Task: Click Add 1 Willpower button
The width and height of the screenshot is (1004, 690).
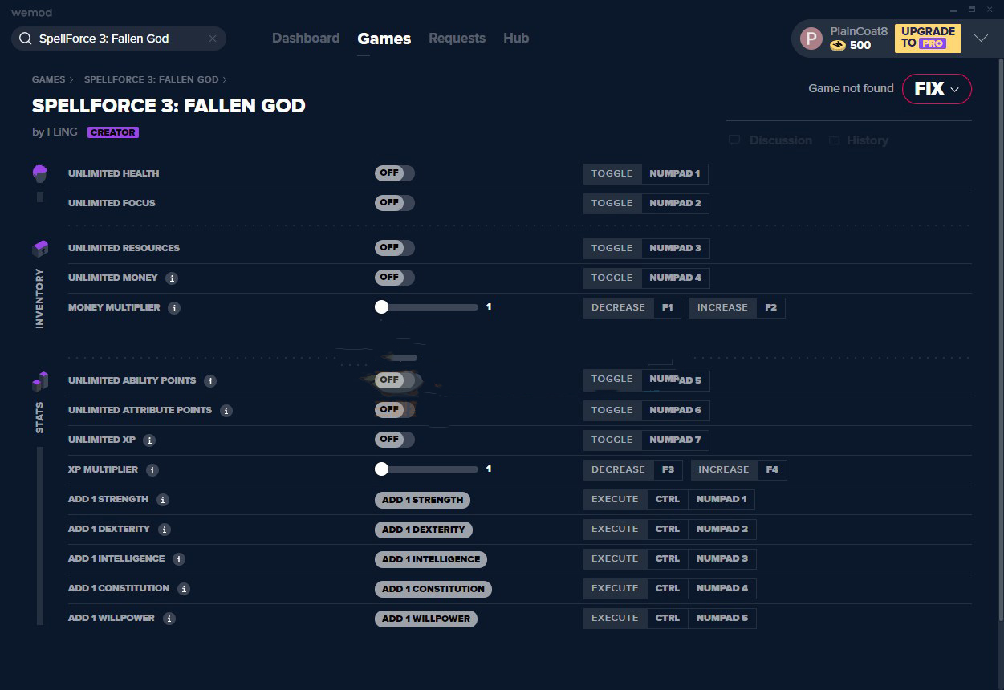Action: point(426,619)
